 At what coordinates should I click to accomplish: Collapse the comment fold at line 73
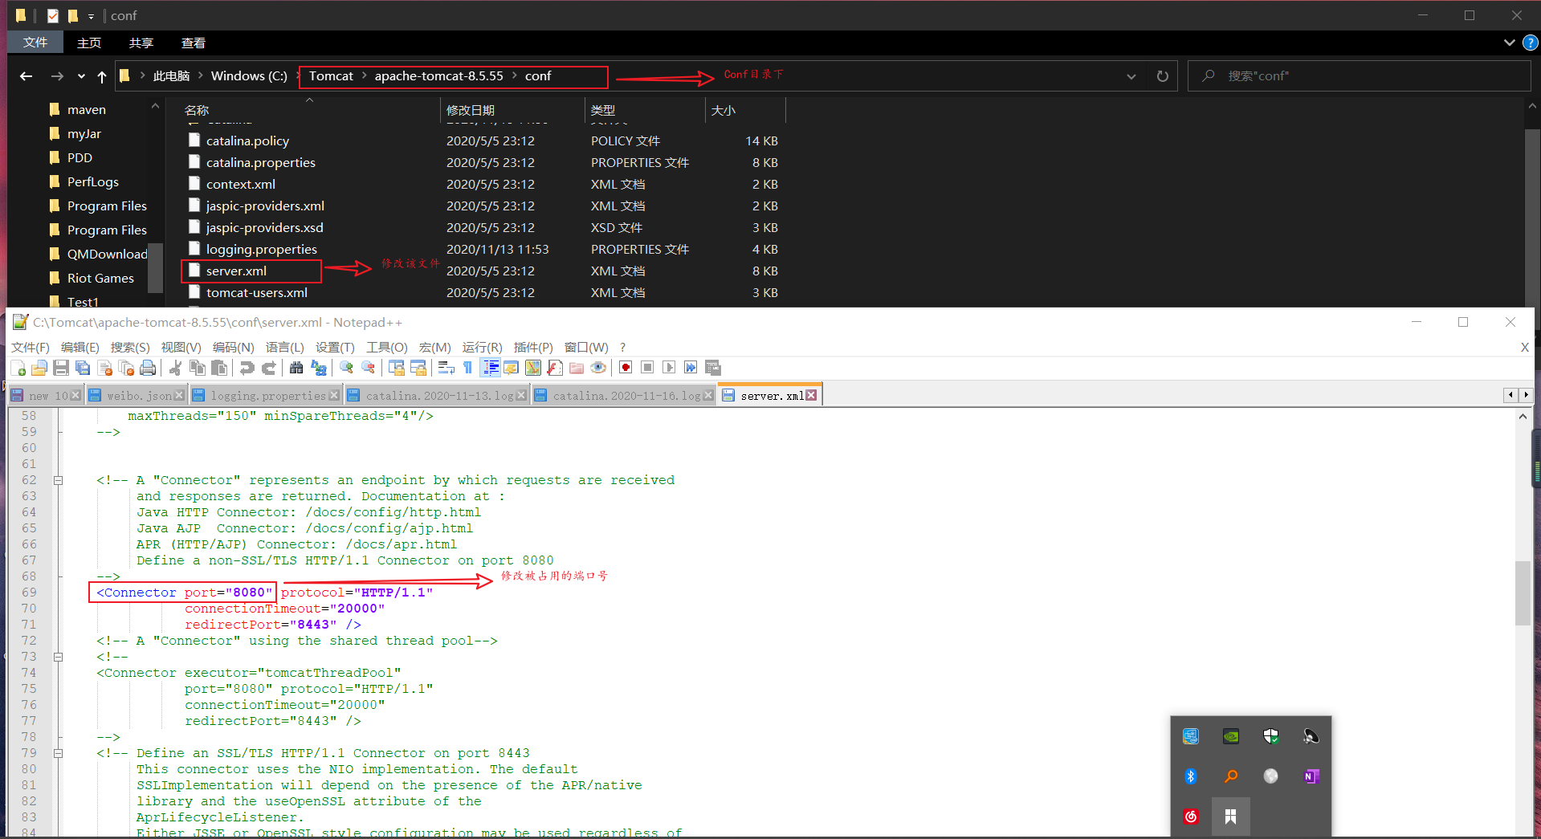(x=58, y=657)
